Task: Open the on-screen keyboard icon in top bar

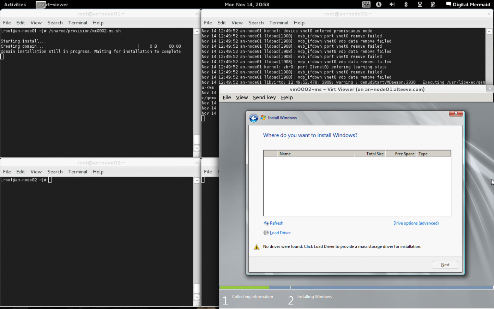Action: point(366,5)
